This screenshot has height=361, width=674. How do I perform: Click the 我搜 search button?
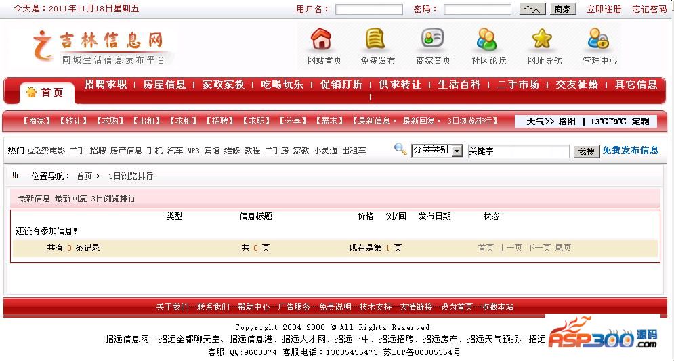click(587, 152)
